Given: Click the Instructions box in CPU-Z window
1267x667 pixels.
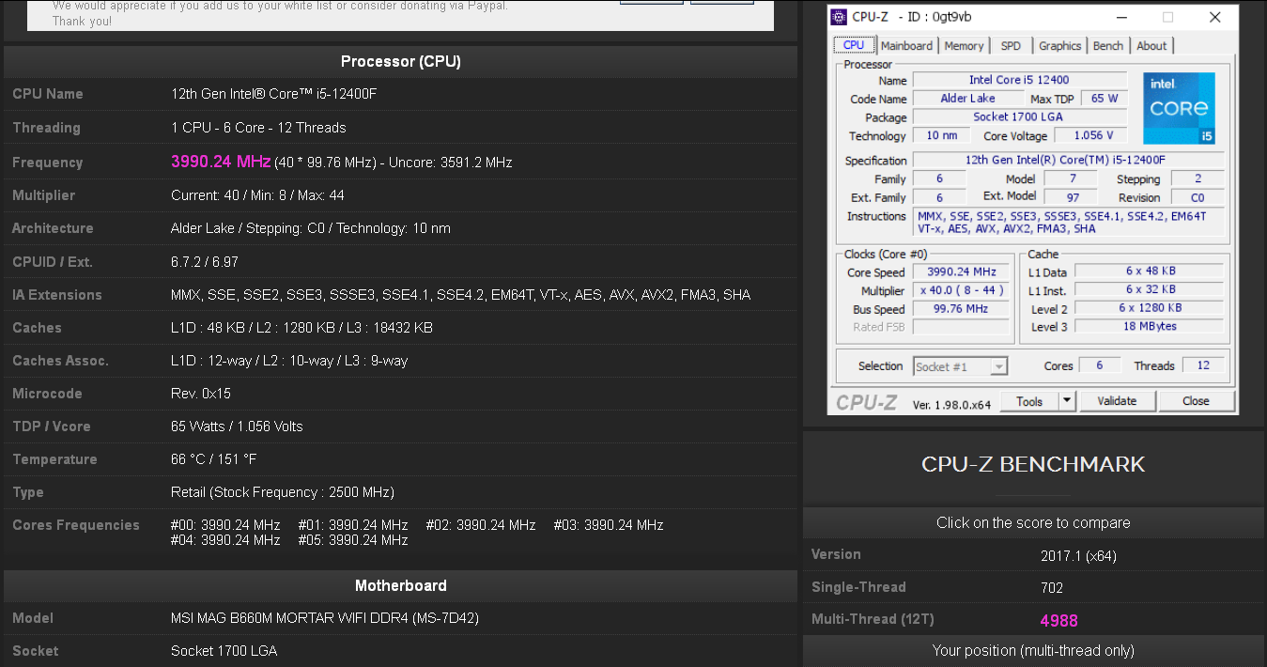Looking at the screenshot, I should pyautogui.click(x=1070, y=222).
